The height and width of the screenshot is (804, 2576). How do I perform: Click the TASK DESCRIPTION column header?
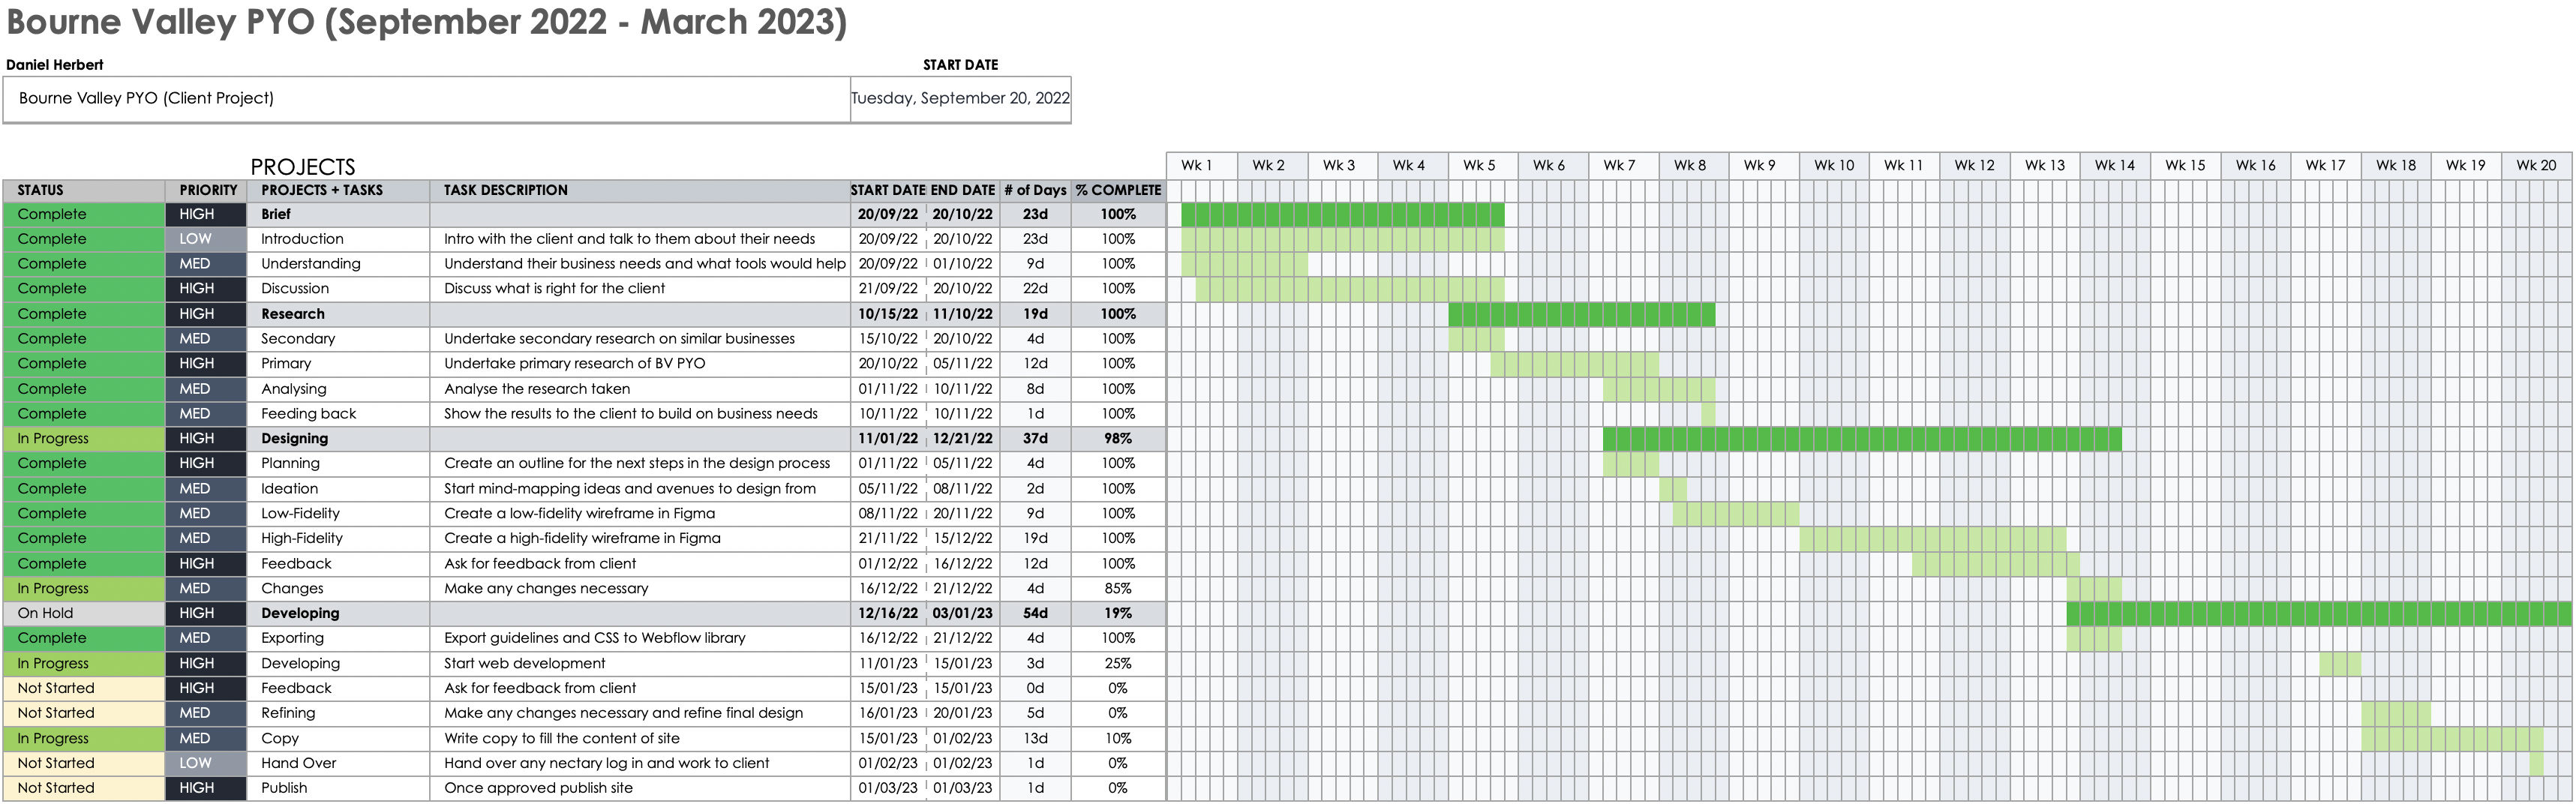click(639, 190)
